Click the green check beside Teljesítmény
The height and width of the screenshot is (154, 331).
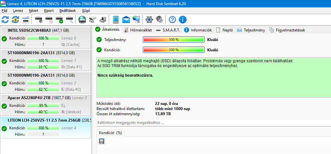99,39
